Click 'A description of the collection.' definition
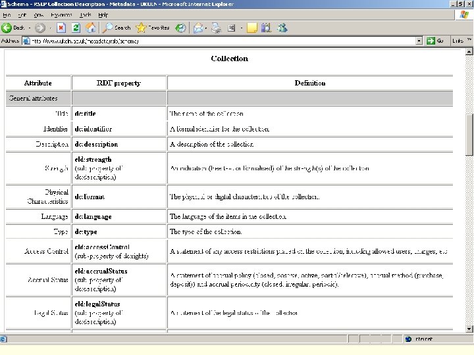Screen dimensions: 474x355 click(211, 144)
